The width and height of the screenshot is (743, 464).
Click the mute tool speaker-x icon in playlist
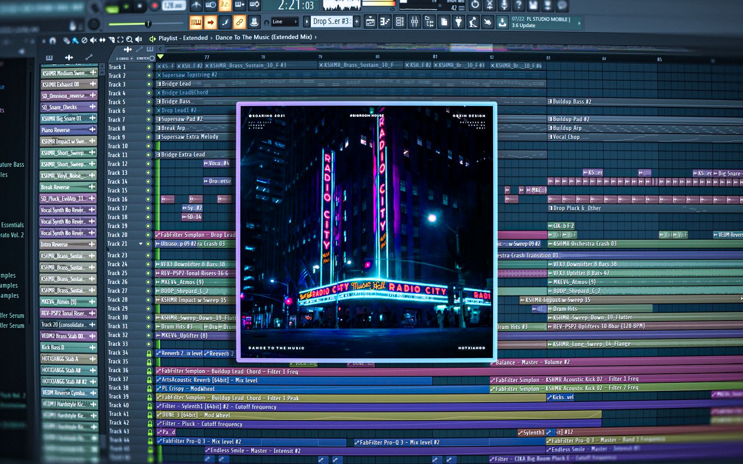[93, 40]
